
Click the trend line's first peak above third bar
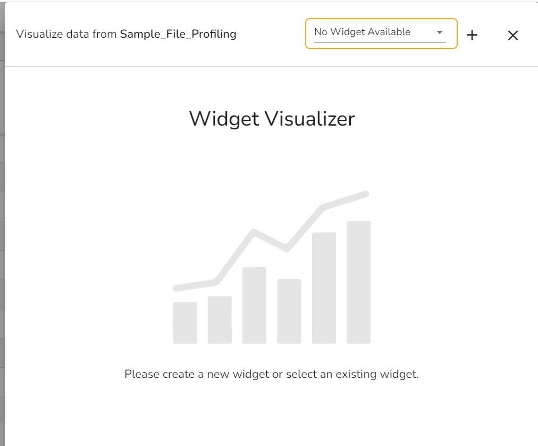[254, 231]
